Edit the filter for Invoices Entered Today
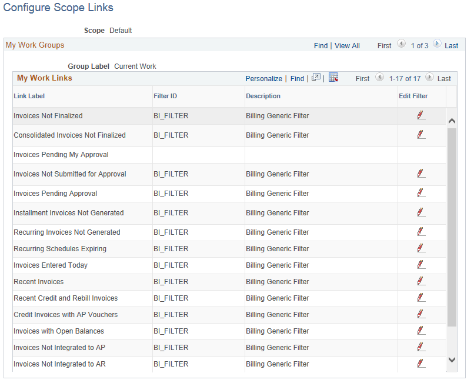Screen dimensions: 474x383 click(x=421, y=264)
